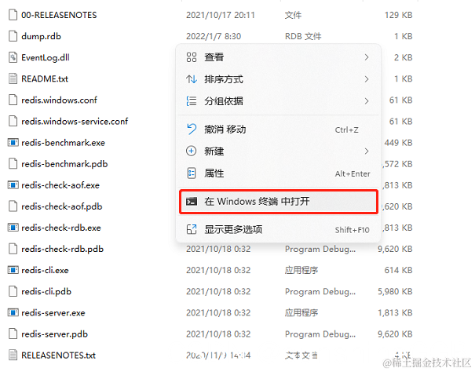Select 撤消 移动 in the context menu

279,129
